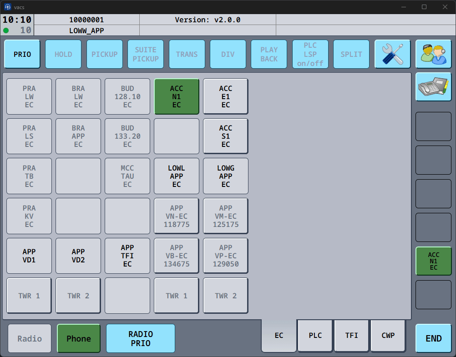Select the CWP tab
The height and width of the screenshot is (357, 456).
pyautogui.click(x=388, y=336)
